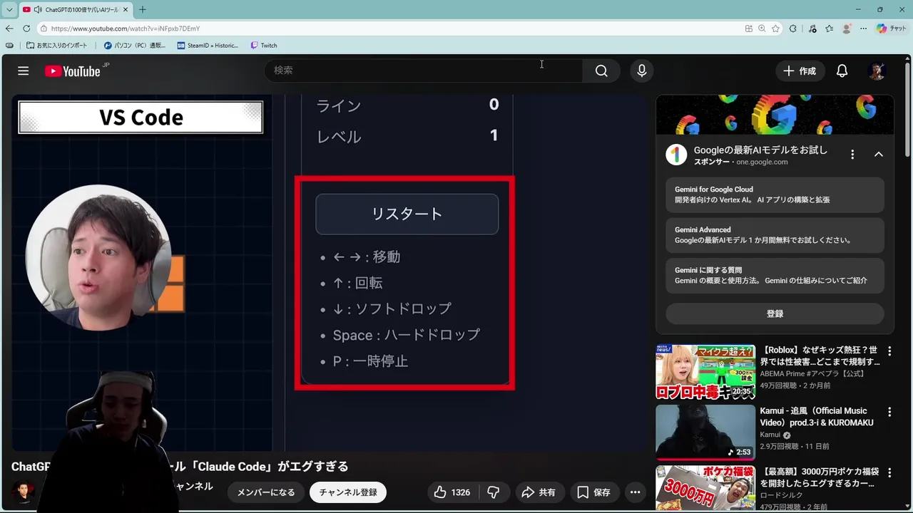Open the ABEMA Prime channel name

(x=812, y=373)
